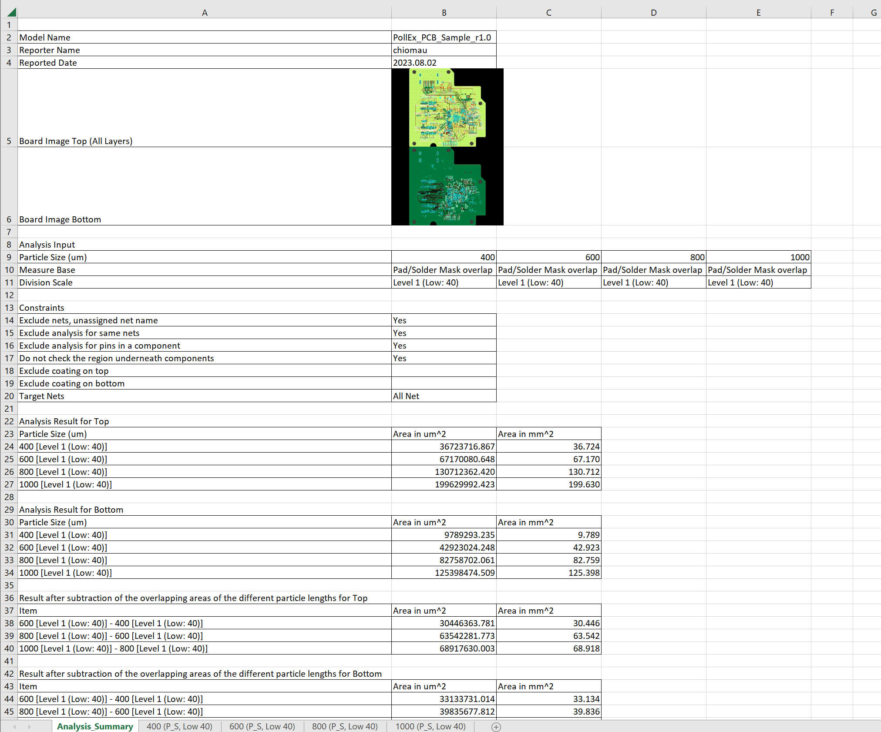Select row 22 header

point(9,421)
